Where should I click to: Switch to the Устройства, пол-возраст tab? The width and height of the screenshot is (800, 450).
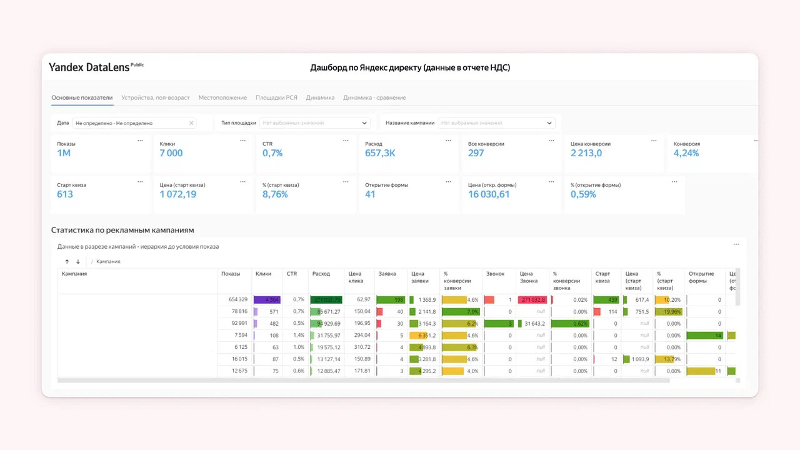pos(156,97)
